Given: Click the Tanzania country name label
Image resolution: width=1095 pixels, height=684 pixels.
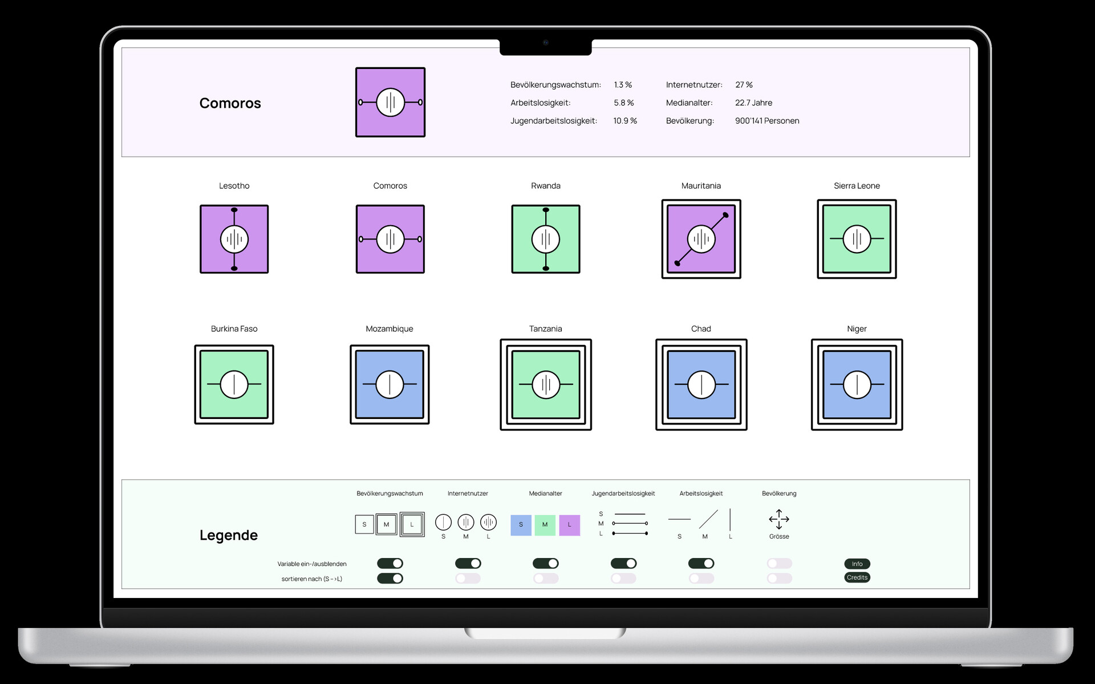Looking at the screenshot, I should click(x=545, y=329).
